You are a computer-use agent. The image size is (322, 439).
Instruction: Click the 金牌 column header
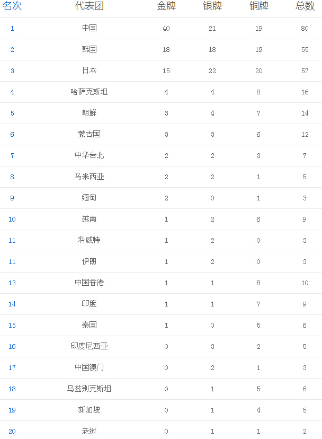click(x=166, y=6)
